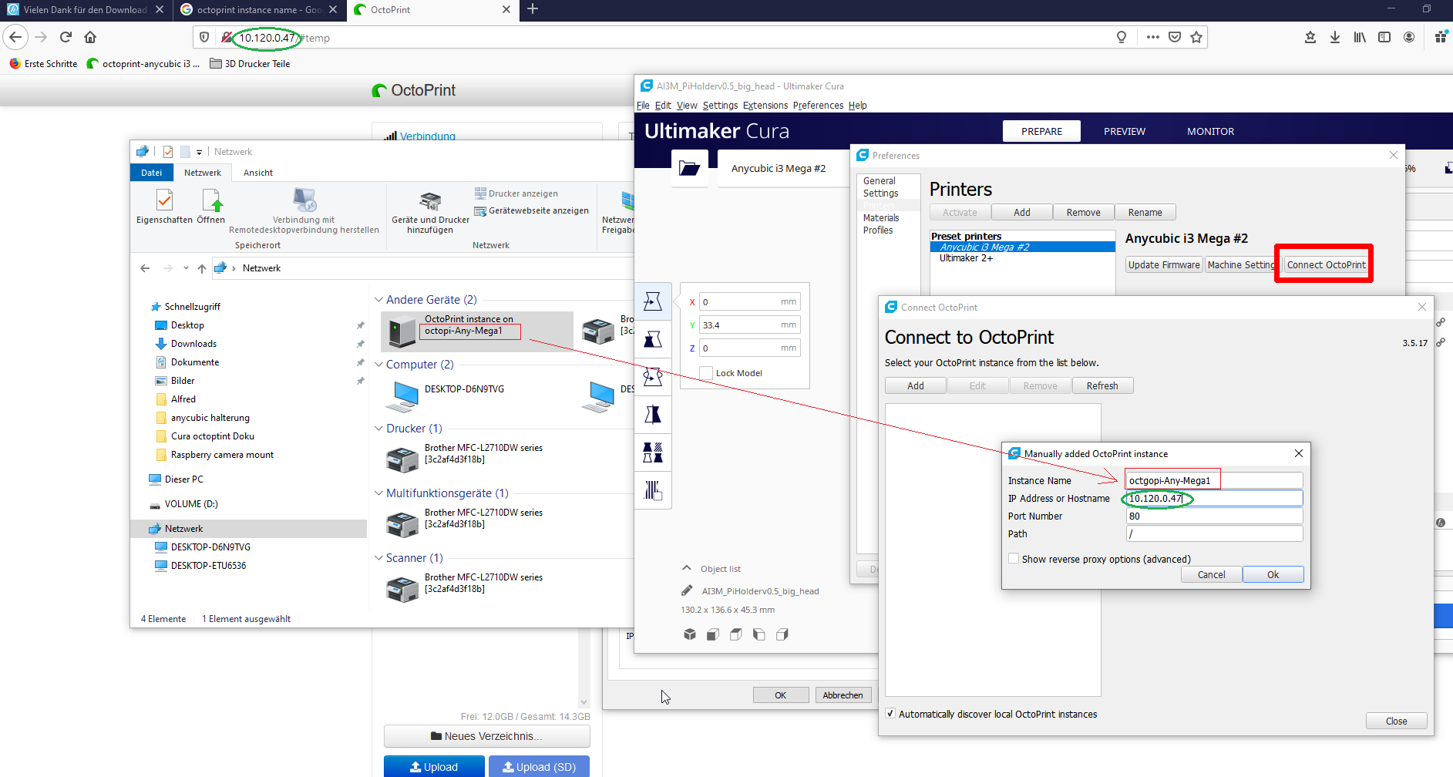Screen dimensions: 1453x777
Task: Open the Per Model Settings tool
Action: click(x=653, y=452)
